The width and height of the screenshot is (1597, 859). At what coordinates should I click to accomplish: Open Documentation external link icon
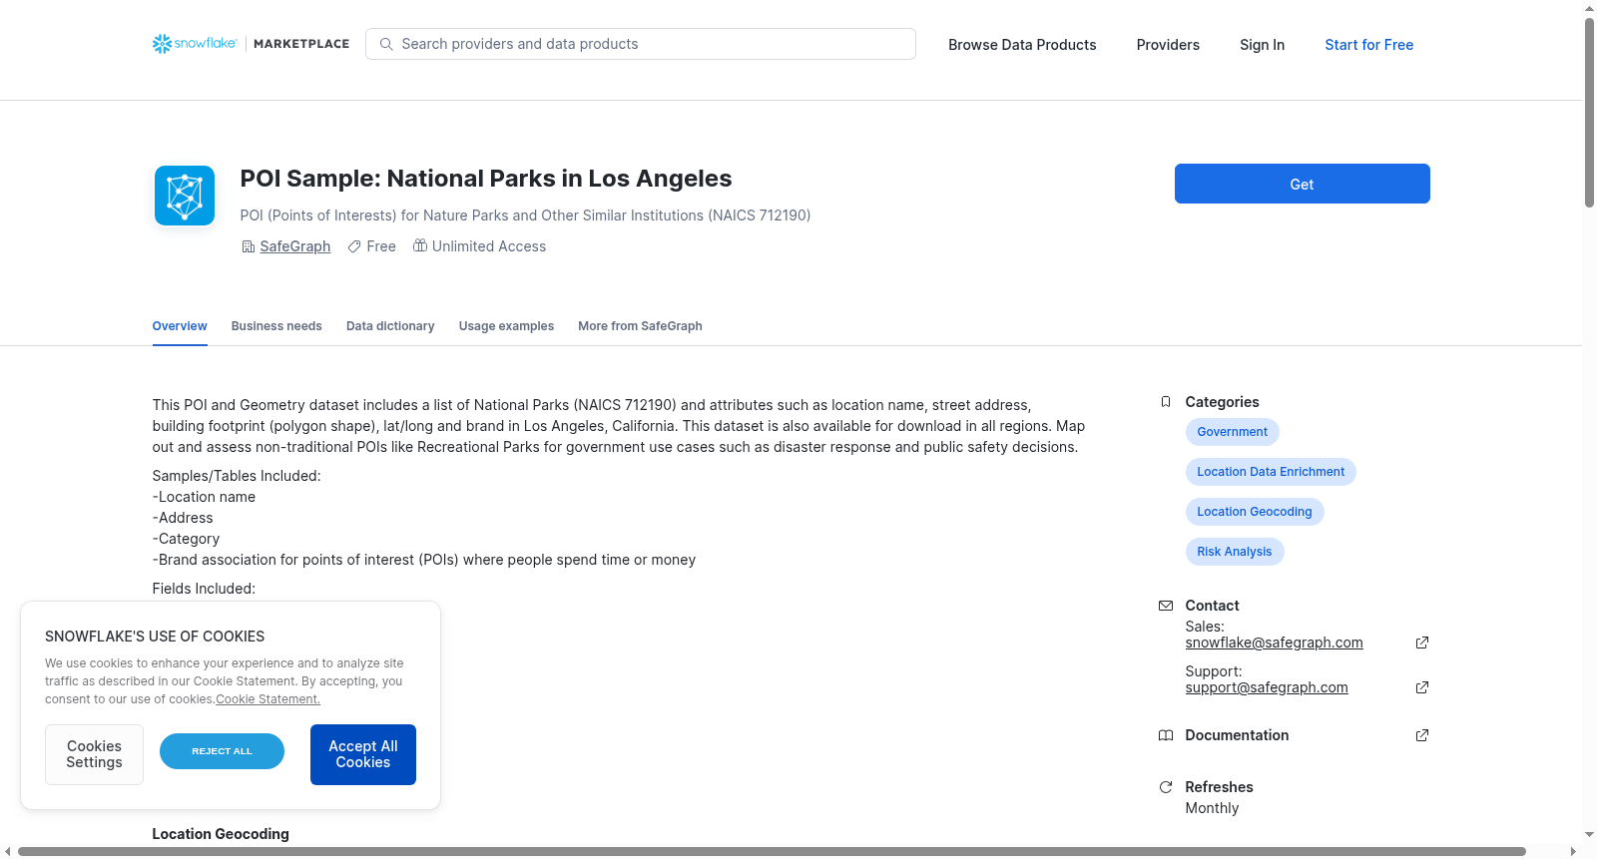pyautogui.click(x=1422, y=735)
